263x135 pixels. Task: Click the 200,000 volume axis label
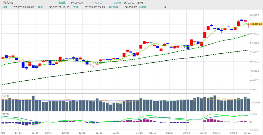click(x=256, y=103)
